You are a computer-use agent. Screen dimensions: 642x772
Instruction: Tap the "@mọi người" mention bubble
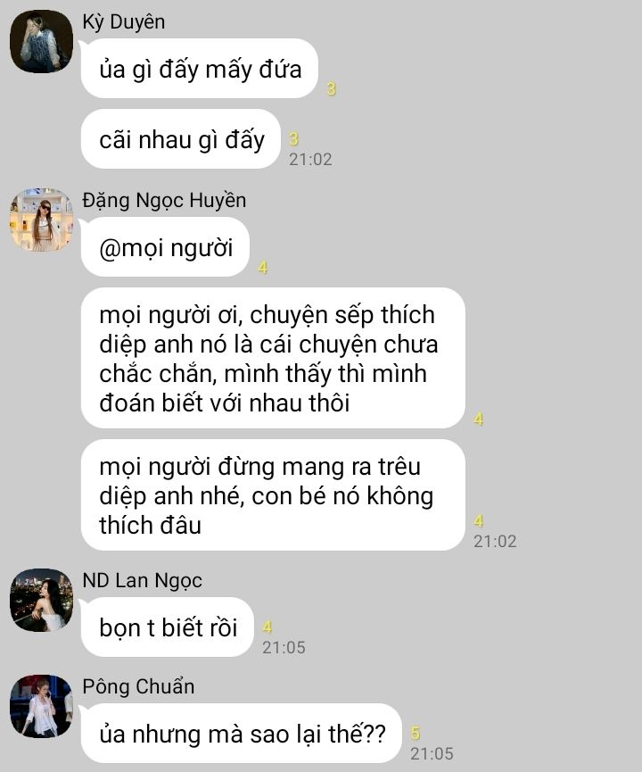tap(165, 247)
